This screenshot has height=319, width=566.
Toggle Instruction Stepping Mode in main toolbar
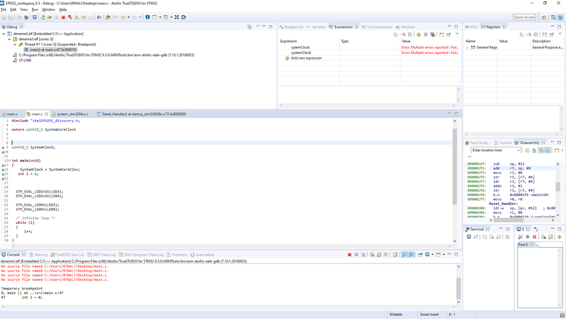pyautogui.click(x=99, y=17)
